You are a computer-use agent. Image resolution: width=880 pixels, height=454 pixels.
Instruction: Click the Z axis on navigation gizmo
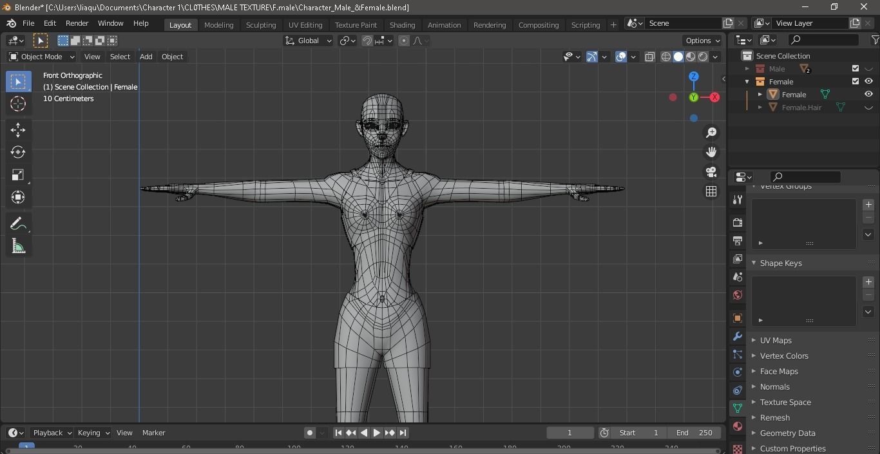pos(694,77)
